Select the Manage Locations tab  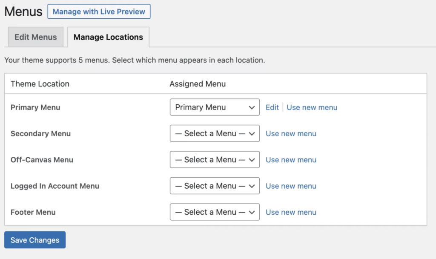coord(108,37)
